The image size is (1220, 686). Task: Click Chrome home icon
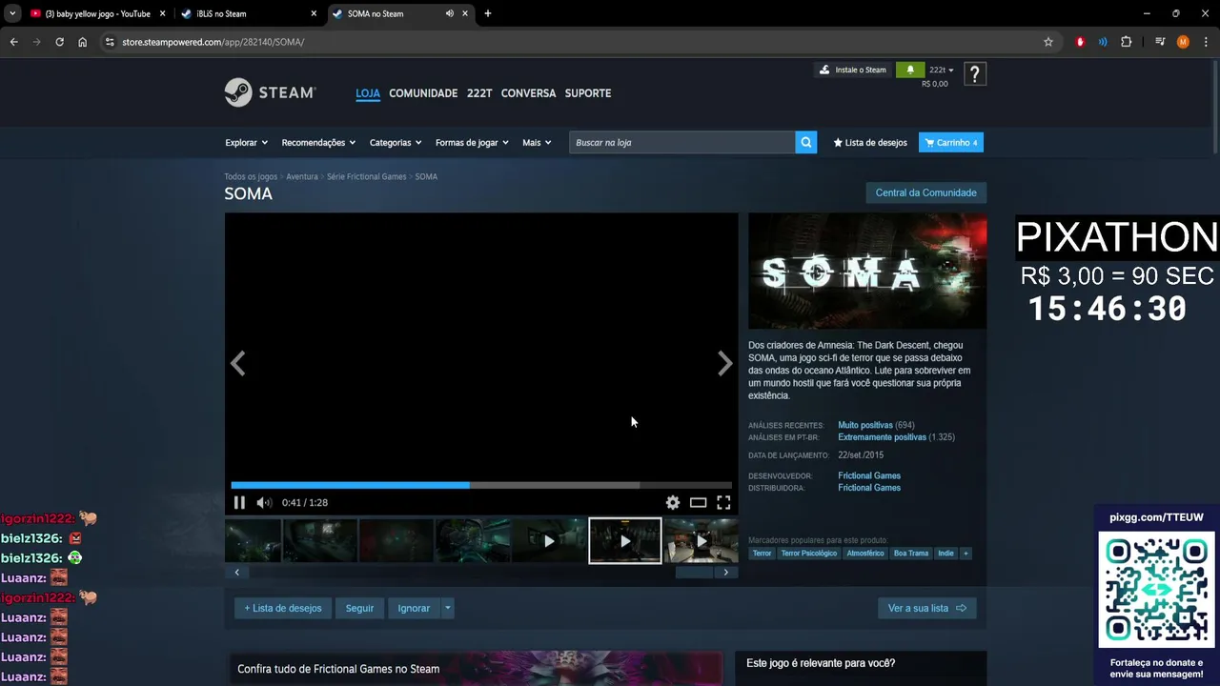click(x=83, y=42)
